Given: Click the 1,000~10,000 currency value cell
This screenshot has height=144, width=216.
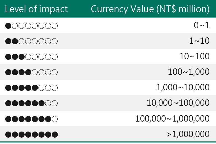Looking at the screenshot, I should click(183, 88).
